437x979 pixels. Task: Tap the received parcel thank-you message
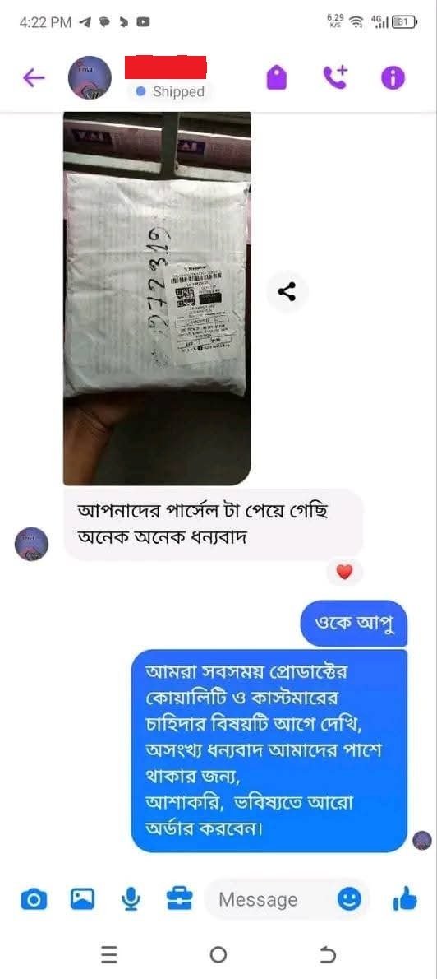(214, 525)
